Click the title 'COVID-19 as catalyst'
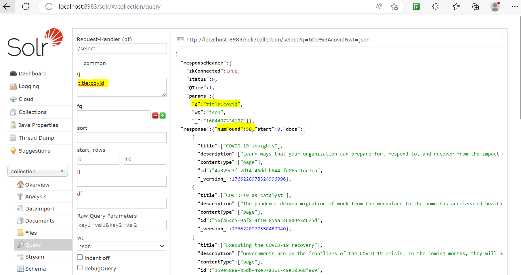Image resolution: width=521 pixels, height=275 pixels. point(256,195)
